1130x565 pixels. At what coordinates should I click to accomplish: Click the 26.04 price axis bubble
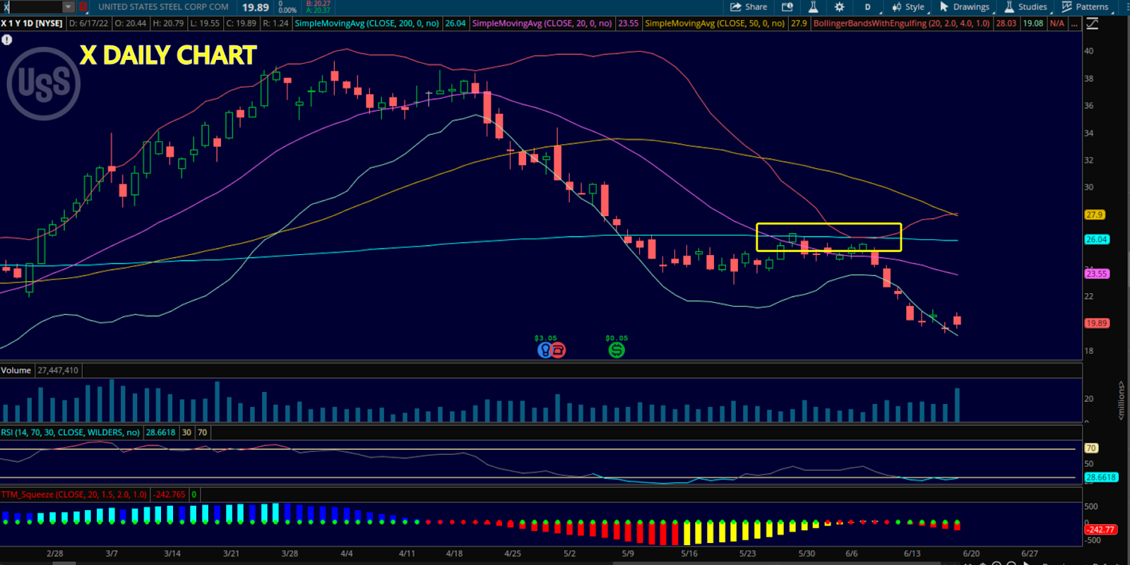[1097, 239]
